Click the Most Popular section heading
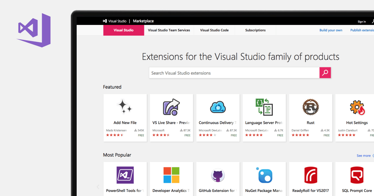374x196 pixels. [x=117, y=155]
